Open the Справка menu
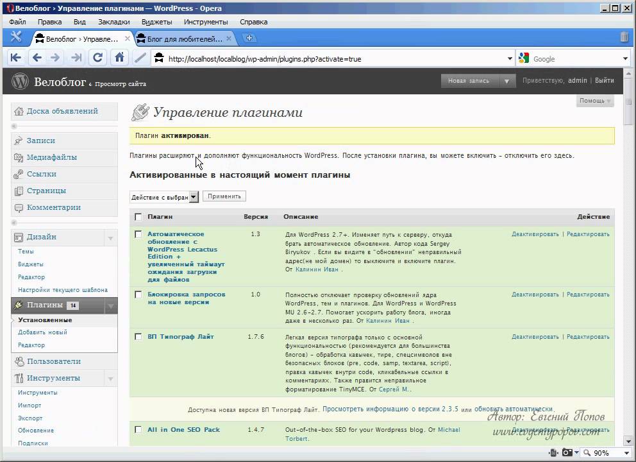The image size is (636, 462). pyautogui.click(x=253, y=22)
